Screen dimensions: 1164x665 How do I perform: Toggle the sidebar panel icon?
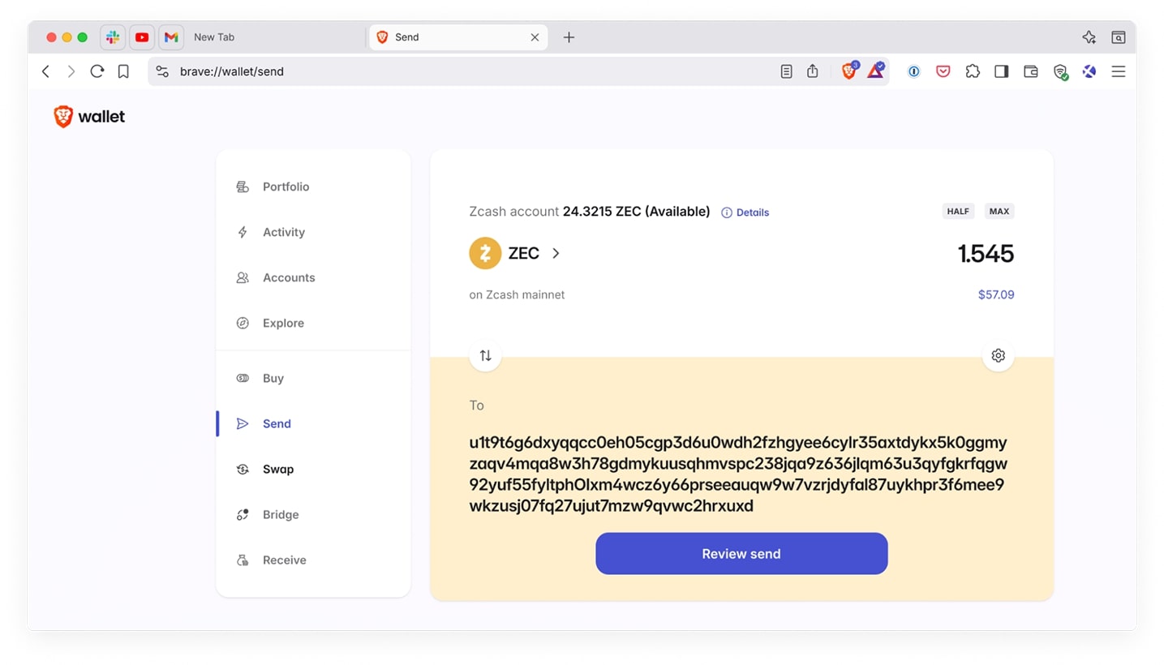click(x=1002, y=71)
